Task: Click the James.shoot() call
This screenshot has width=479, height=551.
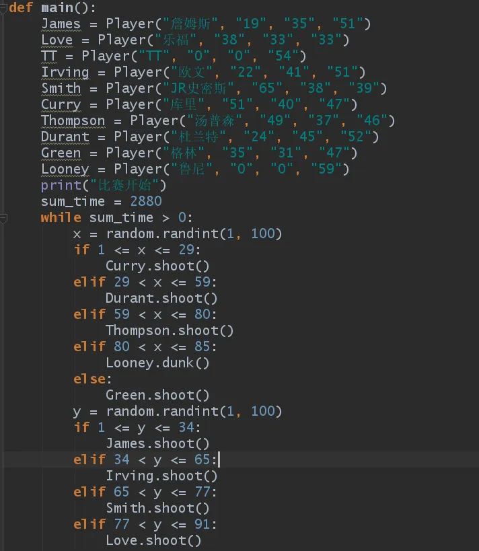Action: [x=157, y=444]
